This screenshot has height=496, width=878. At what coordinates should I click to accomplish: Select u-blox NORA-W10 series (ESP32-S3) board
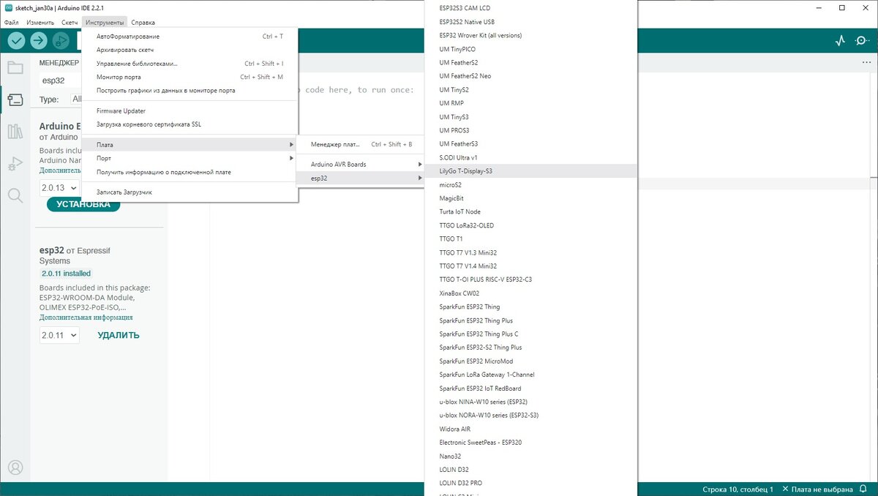click(530, 415)
